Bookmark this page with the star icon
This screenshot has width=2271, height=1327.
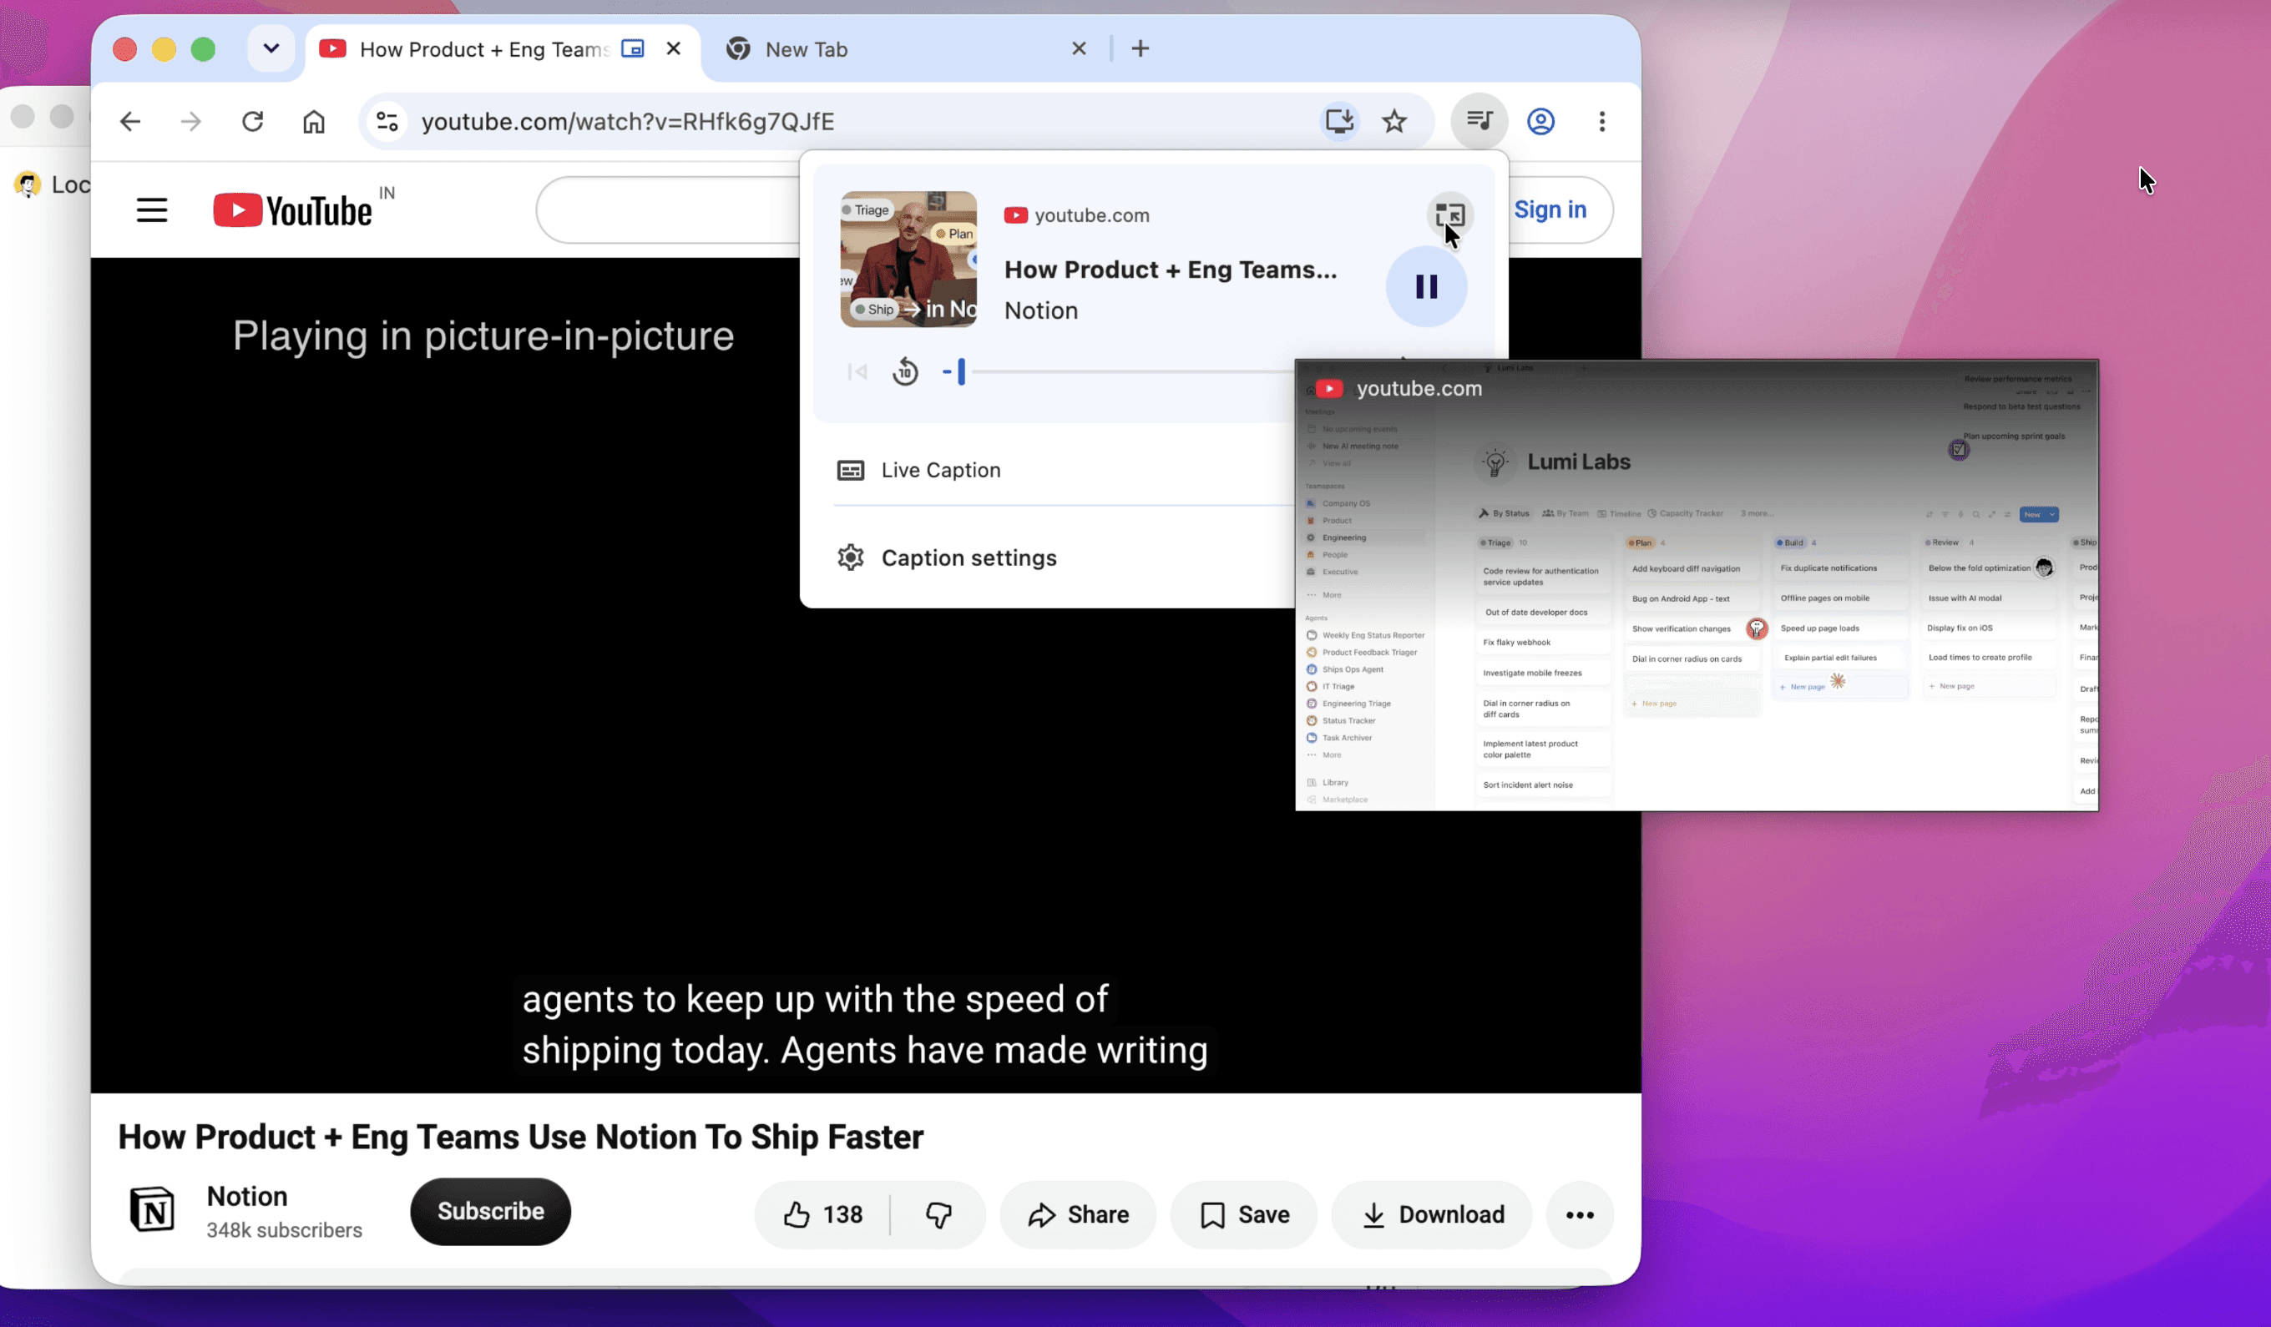tap(1394, 121)
